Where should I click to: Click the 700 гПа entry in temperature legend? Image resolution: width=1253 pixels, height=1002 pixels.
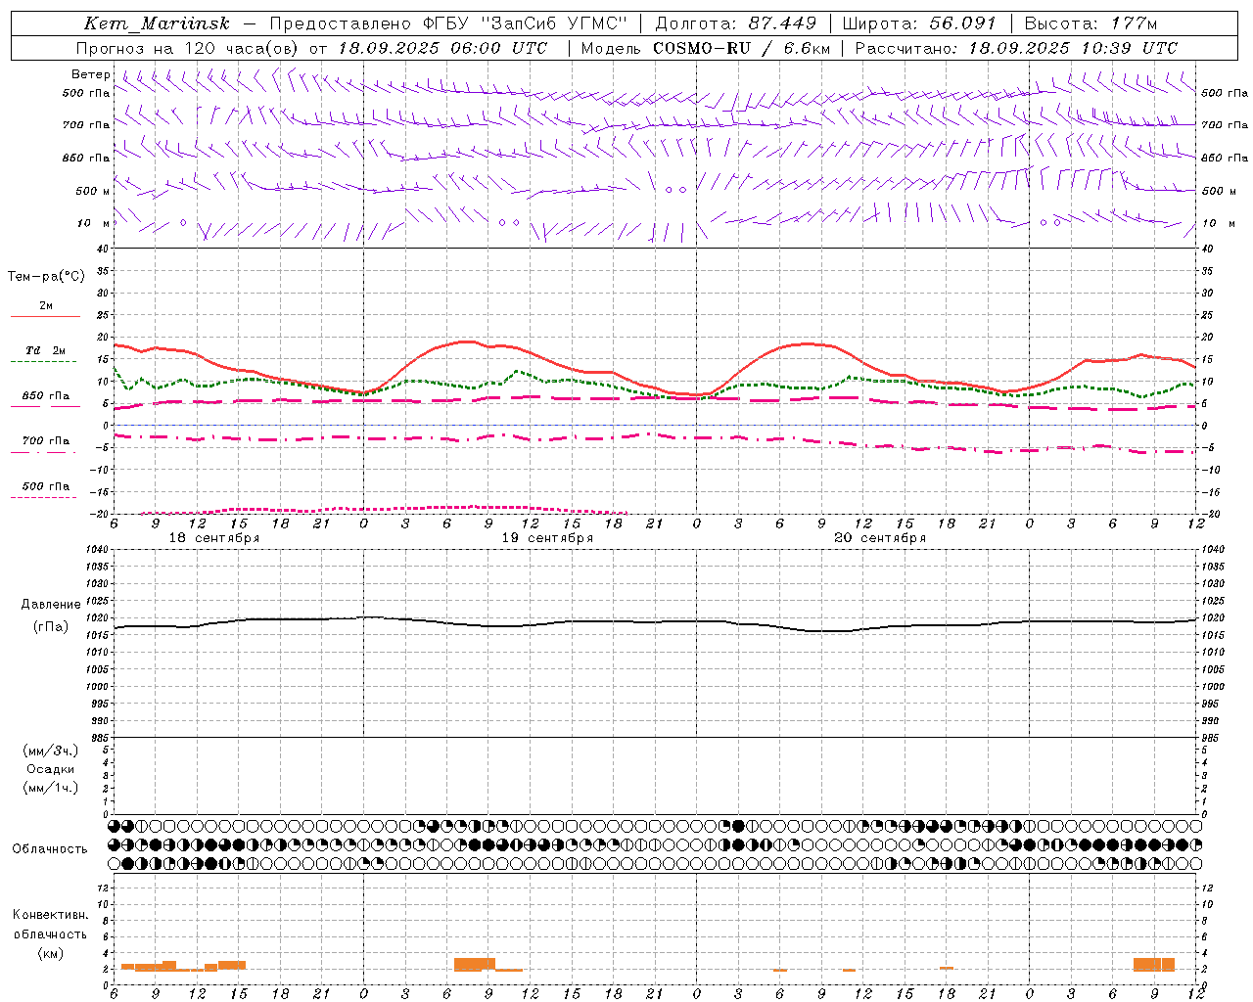pos(46,440)
